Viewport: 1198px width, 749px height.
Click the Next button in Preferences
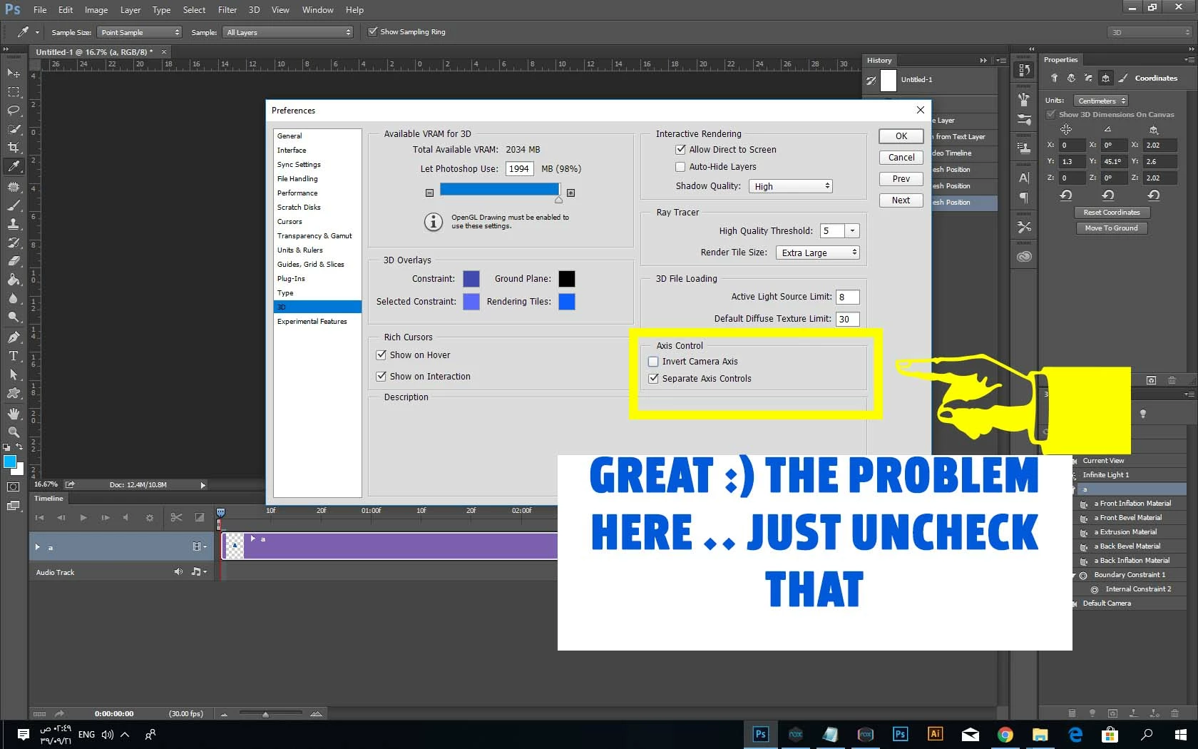pyautogui.click(x=901, y=200)
